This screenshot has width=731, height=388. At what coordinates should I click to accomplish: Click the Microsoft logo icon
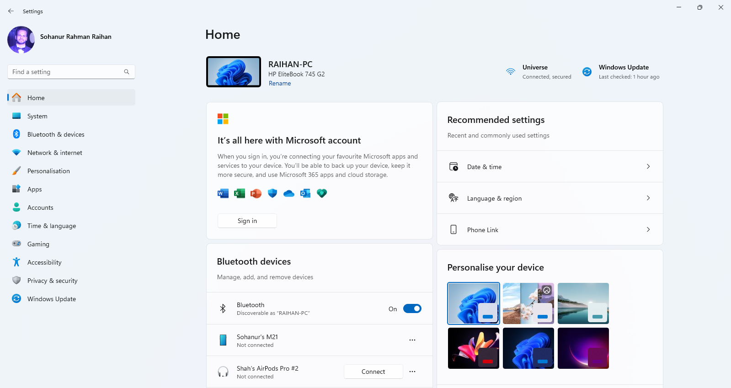click(x=223, y=119)
